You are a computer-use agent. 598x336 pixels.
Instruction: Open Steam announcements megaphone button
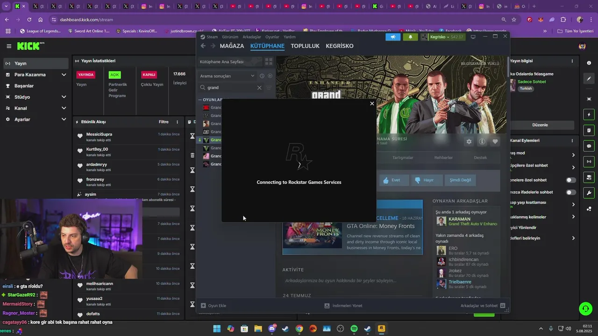tap(393, 37)
